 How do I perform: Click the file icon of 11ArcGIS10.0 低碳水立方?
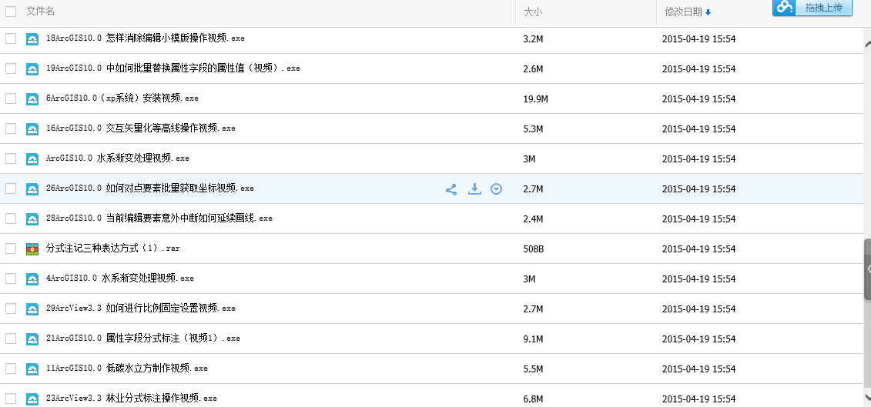click(x=32, y=369)
